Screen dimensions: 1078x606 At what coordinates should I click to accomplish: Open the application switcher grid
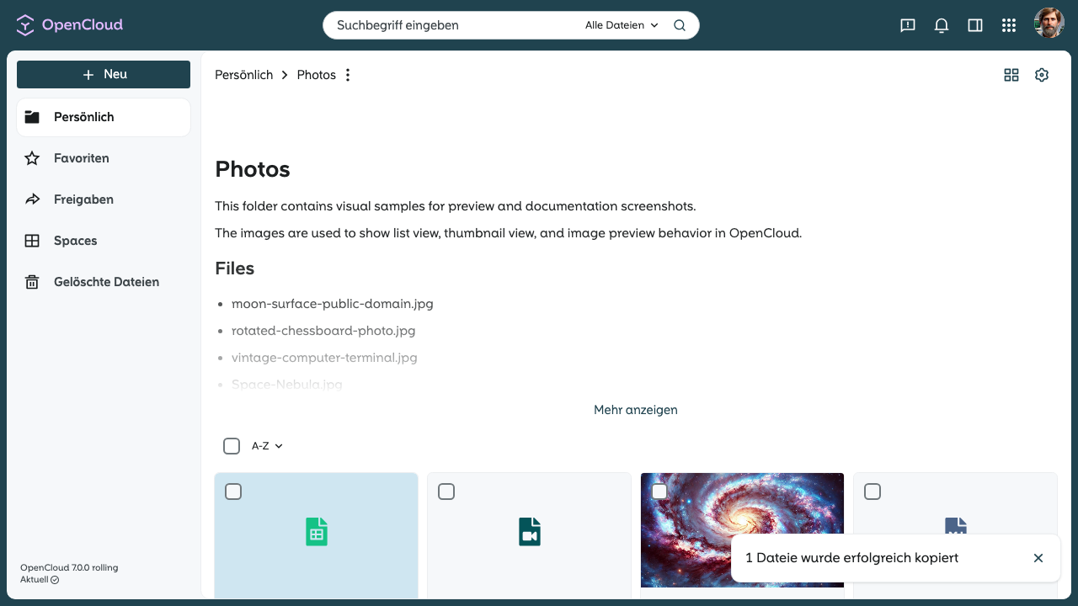1009,25
